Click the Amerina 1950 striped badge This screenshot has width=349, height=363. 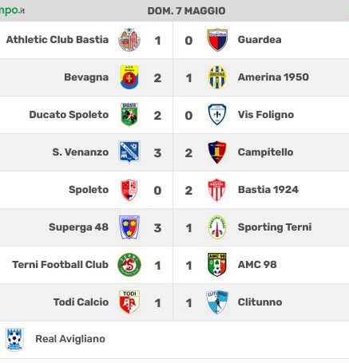click(x=217, y=77)
